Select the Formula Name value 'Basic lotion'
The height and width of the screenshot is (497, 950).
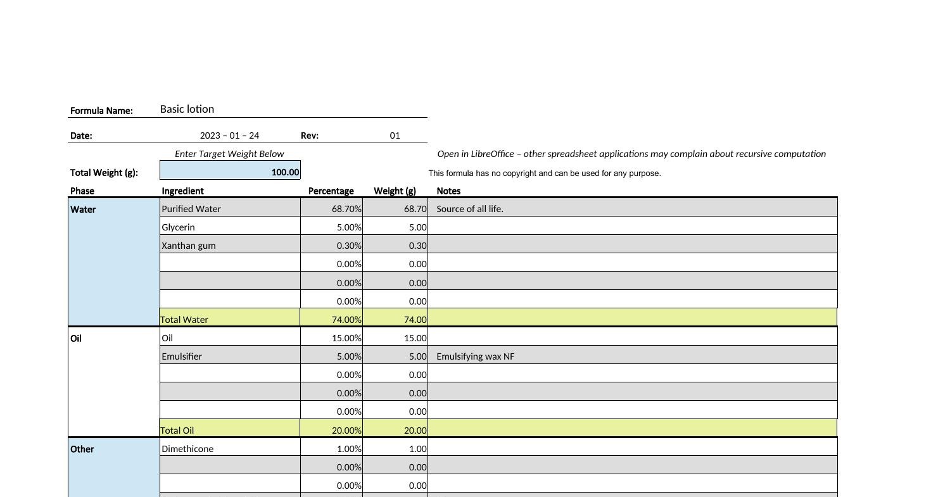[x=187, y=109]
